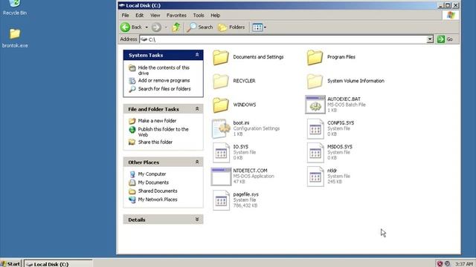Open the File menu
Screen dimensions: 476x267
pyautogui.click(x=126, y=15)
